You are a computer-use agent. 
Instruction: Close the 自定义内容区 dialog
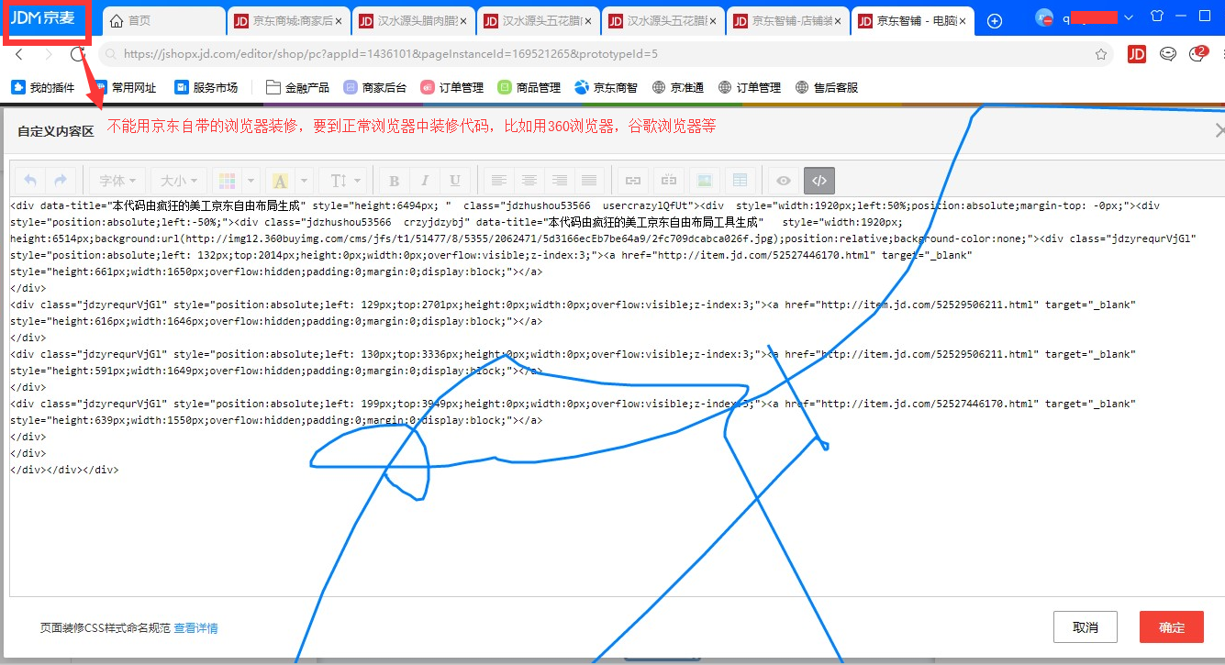click(1219, 131)
